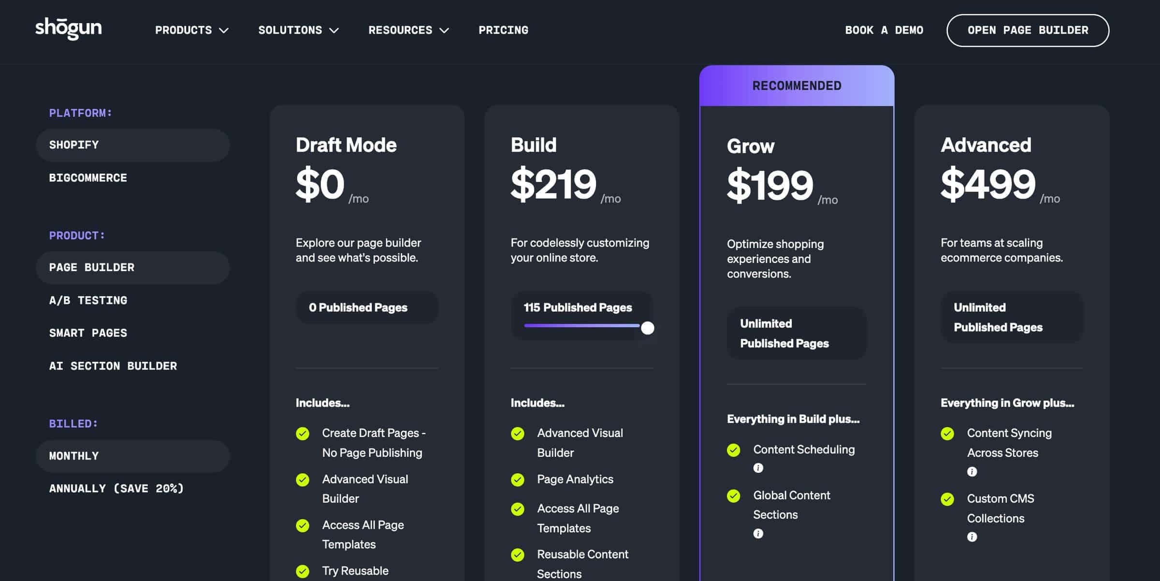The width and height of the screenshot is (1160, 581).
Task: Click the Build plan slider track
Action: 582,326
